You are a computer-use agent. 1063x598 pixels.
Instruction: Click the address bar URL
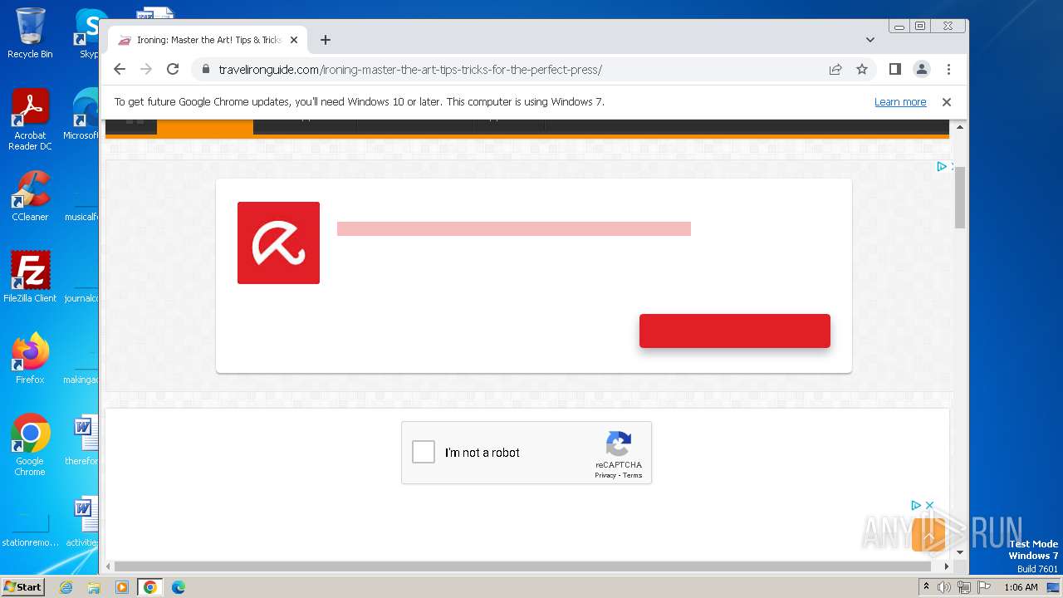pyautogui.click(x=410, y=70)
